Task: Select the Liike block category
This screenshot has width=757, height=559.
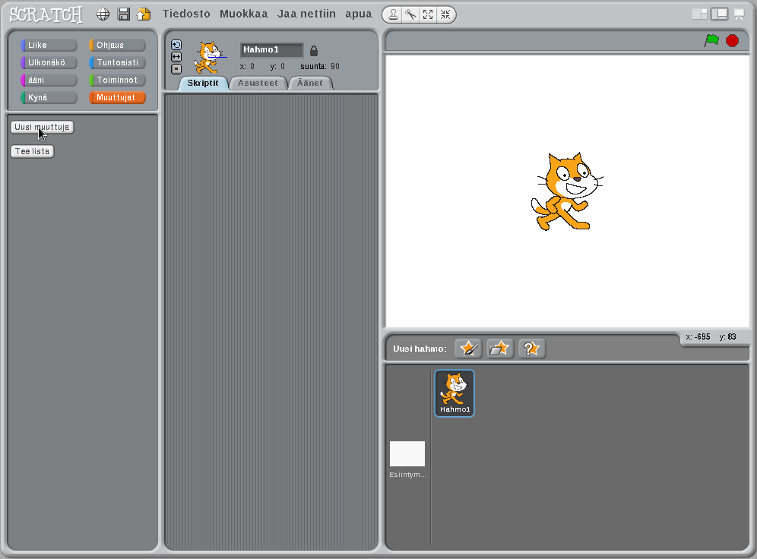Action: point(49,45)
